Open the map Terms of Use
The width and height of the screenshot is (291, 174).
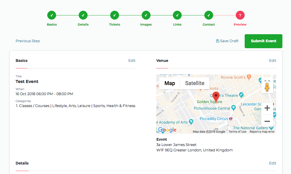tap(238, 131)
